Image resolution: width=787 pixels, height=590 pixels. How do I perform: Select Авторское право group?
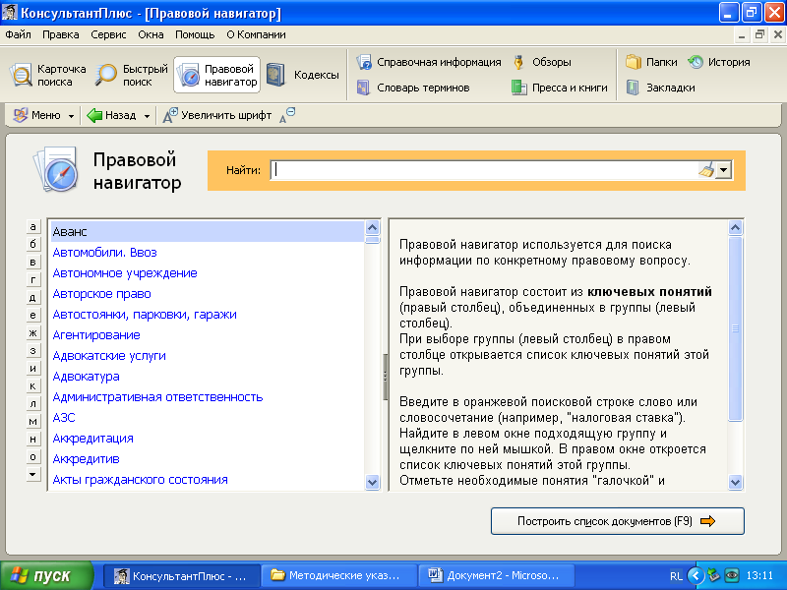point(101,293)
